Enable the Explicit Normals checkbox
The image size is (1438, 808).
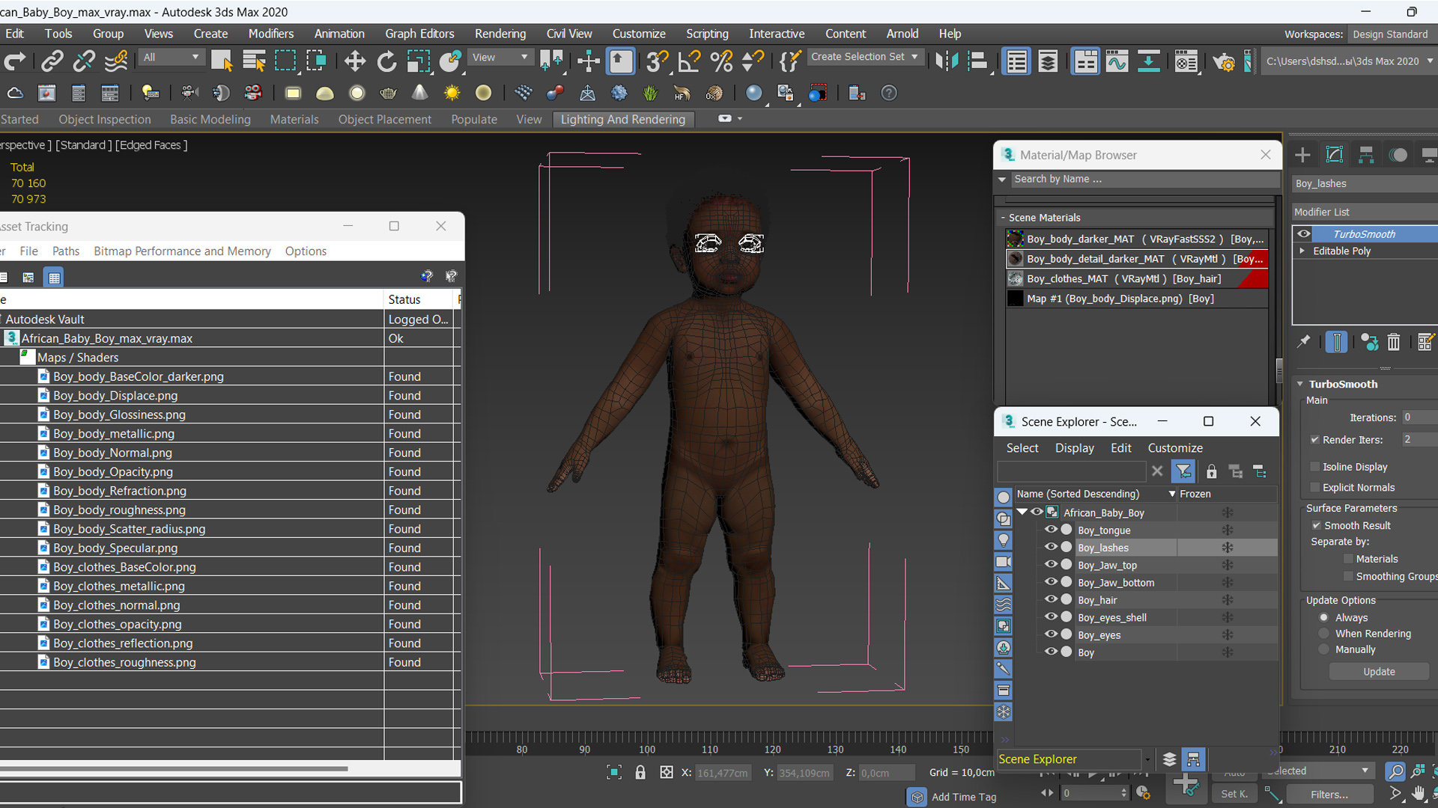1314,488
